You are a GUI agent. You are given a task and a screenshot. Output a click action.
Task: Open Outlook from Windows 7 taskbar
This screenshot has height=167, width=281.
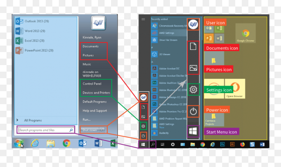[x=82, y=143]
